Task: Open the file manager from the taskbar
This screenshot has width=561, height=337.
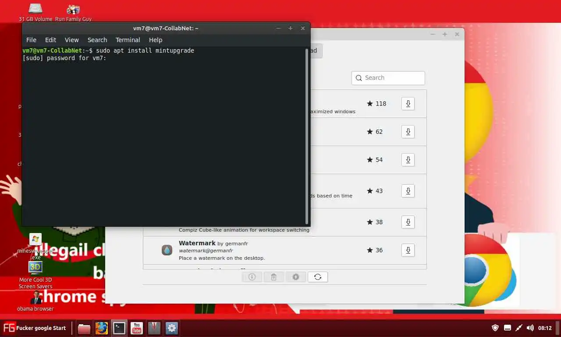Action: pos(84,328)
